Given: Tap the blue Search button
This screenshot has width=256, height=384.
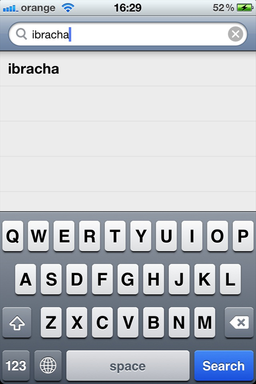Looking at the screenshot, I should click(x=224, y=365).
